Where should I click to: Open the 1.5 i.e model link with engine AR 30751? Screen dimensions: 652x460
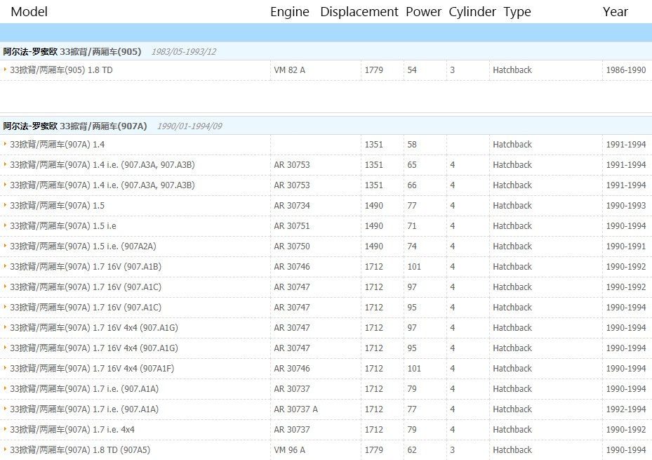coord(62,226)
